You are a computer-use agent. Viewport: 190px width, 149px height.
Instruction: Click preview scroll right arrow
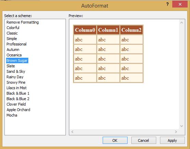[x=176, y=132]
